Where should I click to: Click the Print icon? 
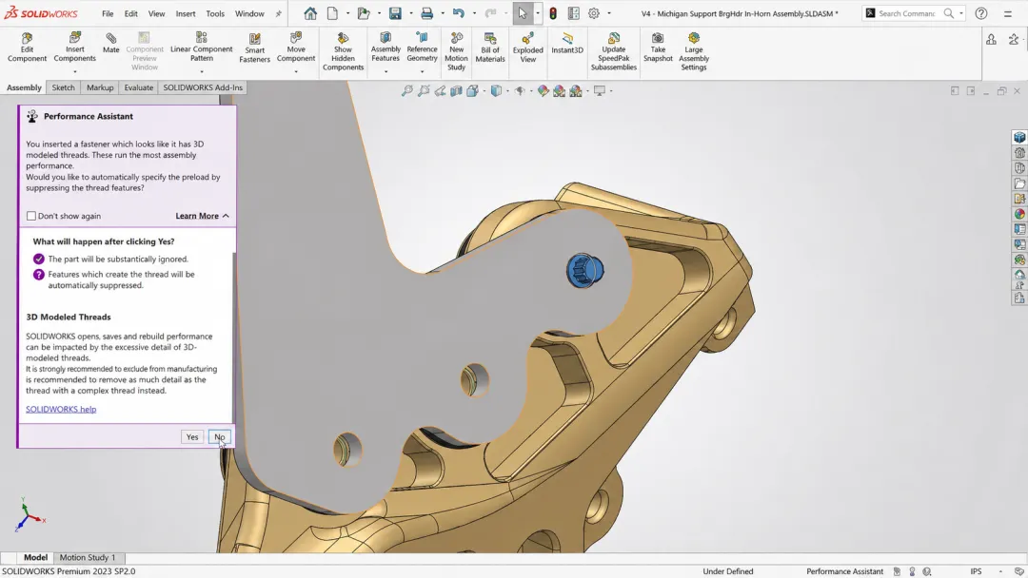tap(426, 13)
